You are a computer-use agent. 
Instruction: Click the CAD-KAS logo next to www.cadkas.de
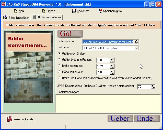[x=9, y=119]
